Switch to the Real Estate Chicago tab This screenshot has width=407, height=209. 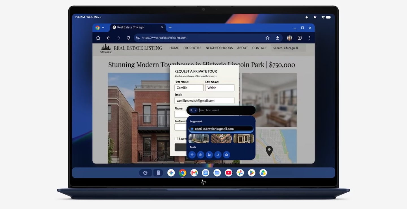(138, 28)
